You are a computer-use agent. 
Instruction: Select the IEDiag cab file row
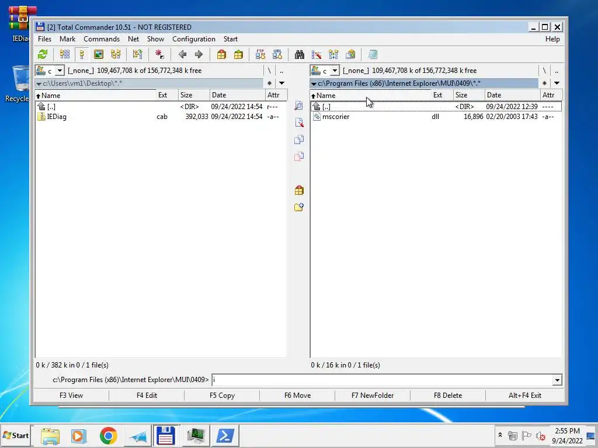coord(161,117)
